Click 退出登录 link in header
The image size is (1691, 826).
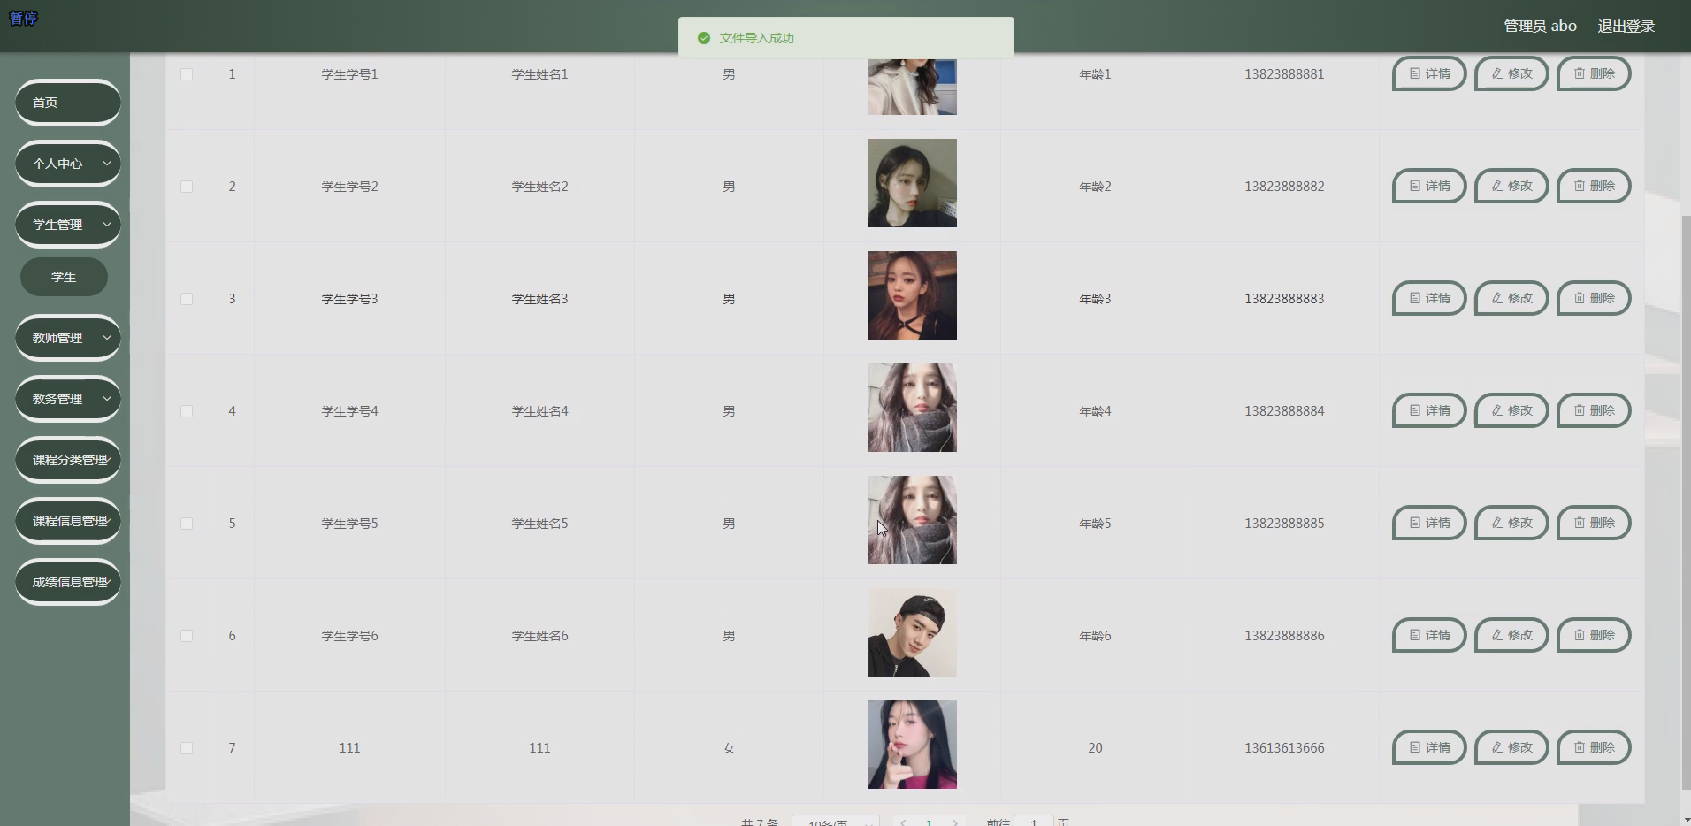click(x=1626, y=26)
